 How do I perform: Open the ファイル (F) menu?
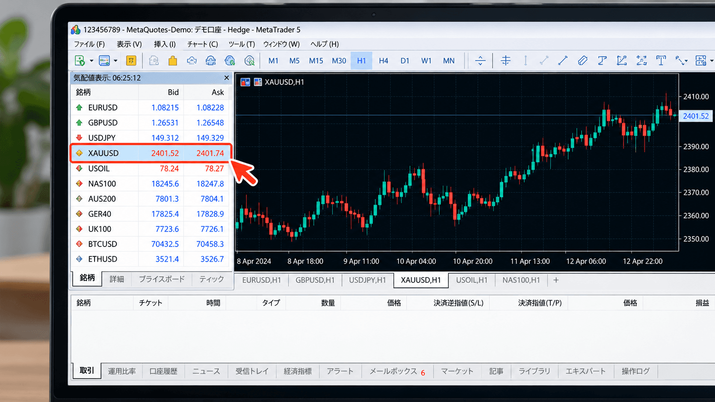tap(89, 44)
